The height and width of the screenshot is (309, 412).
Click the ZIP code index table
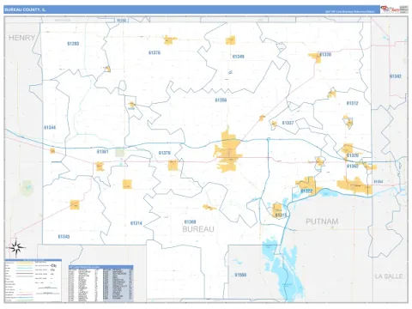100,283
